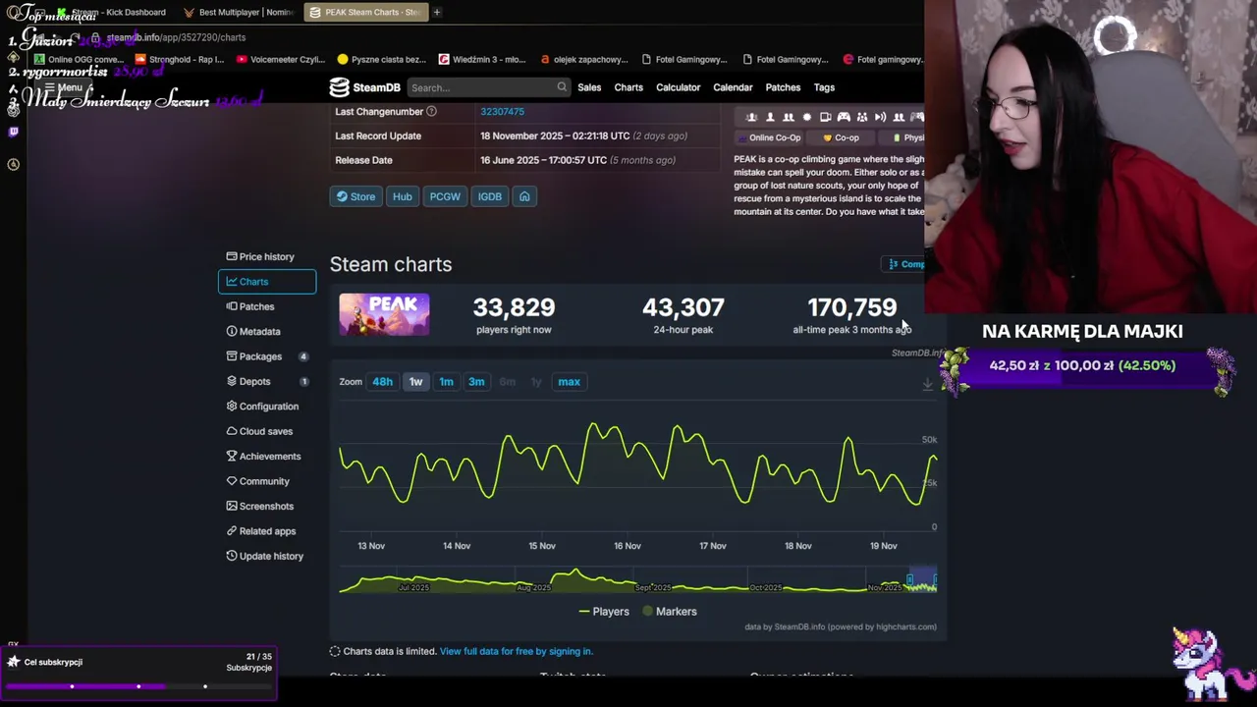The width and height of the screenshot is (1257, 707).
Task: Open Sales in SteamDB top navigation
Action: (x=589, y=87)
